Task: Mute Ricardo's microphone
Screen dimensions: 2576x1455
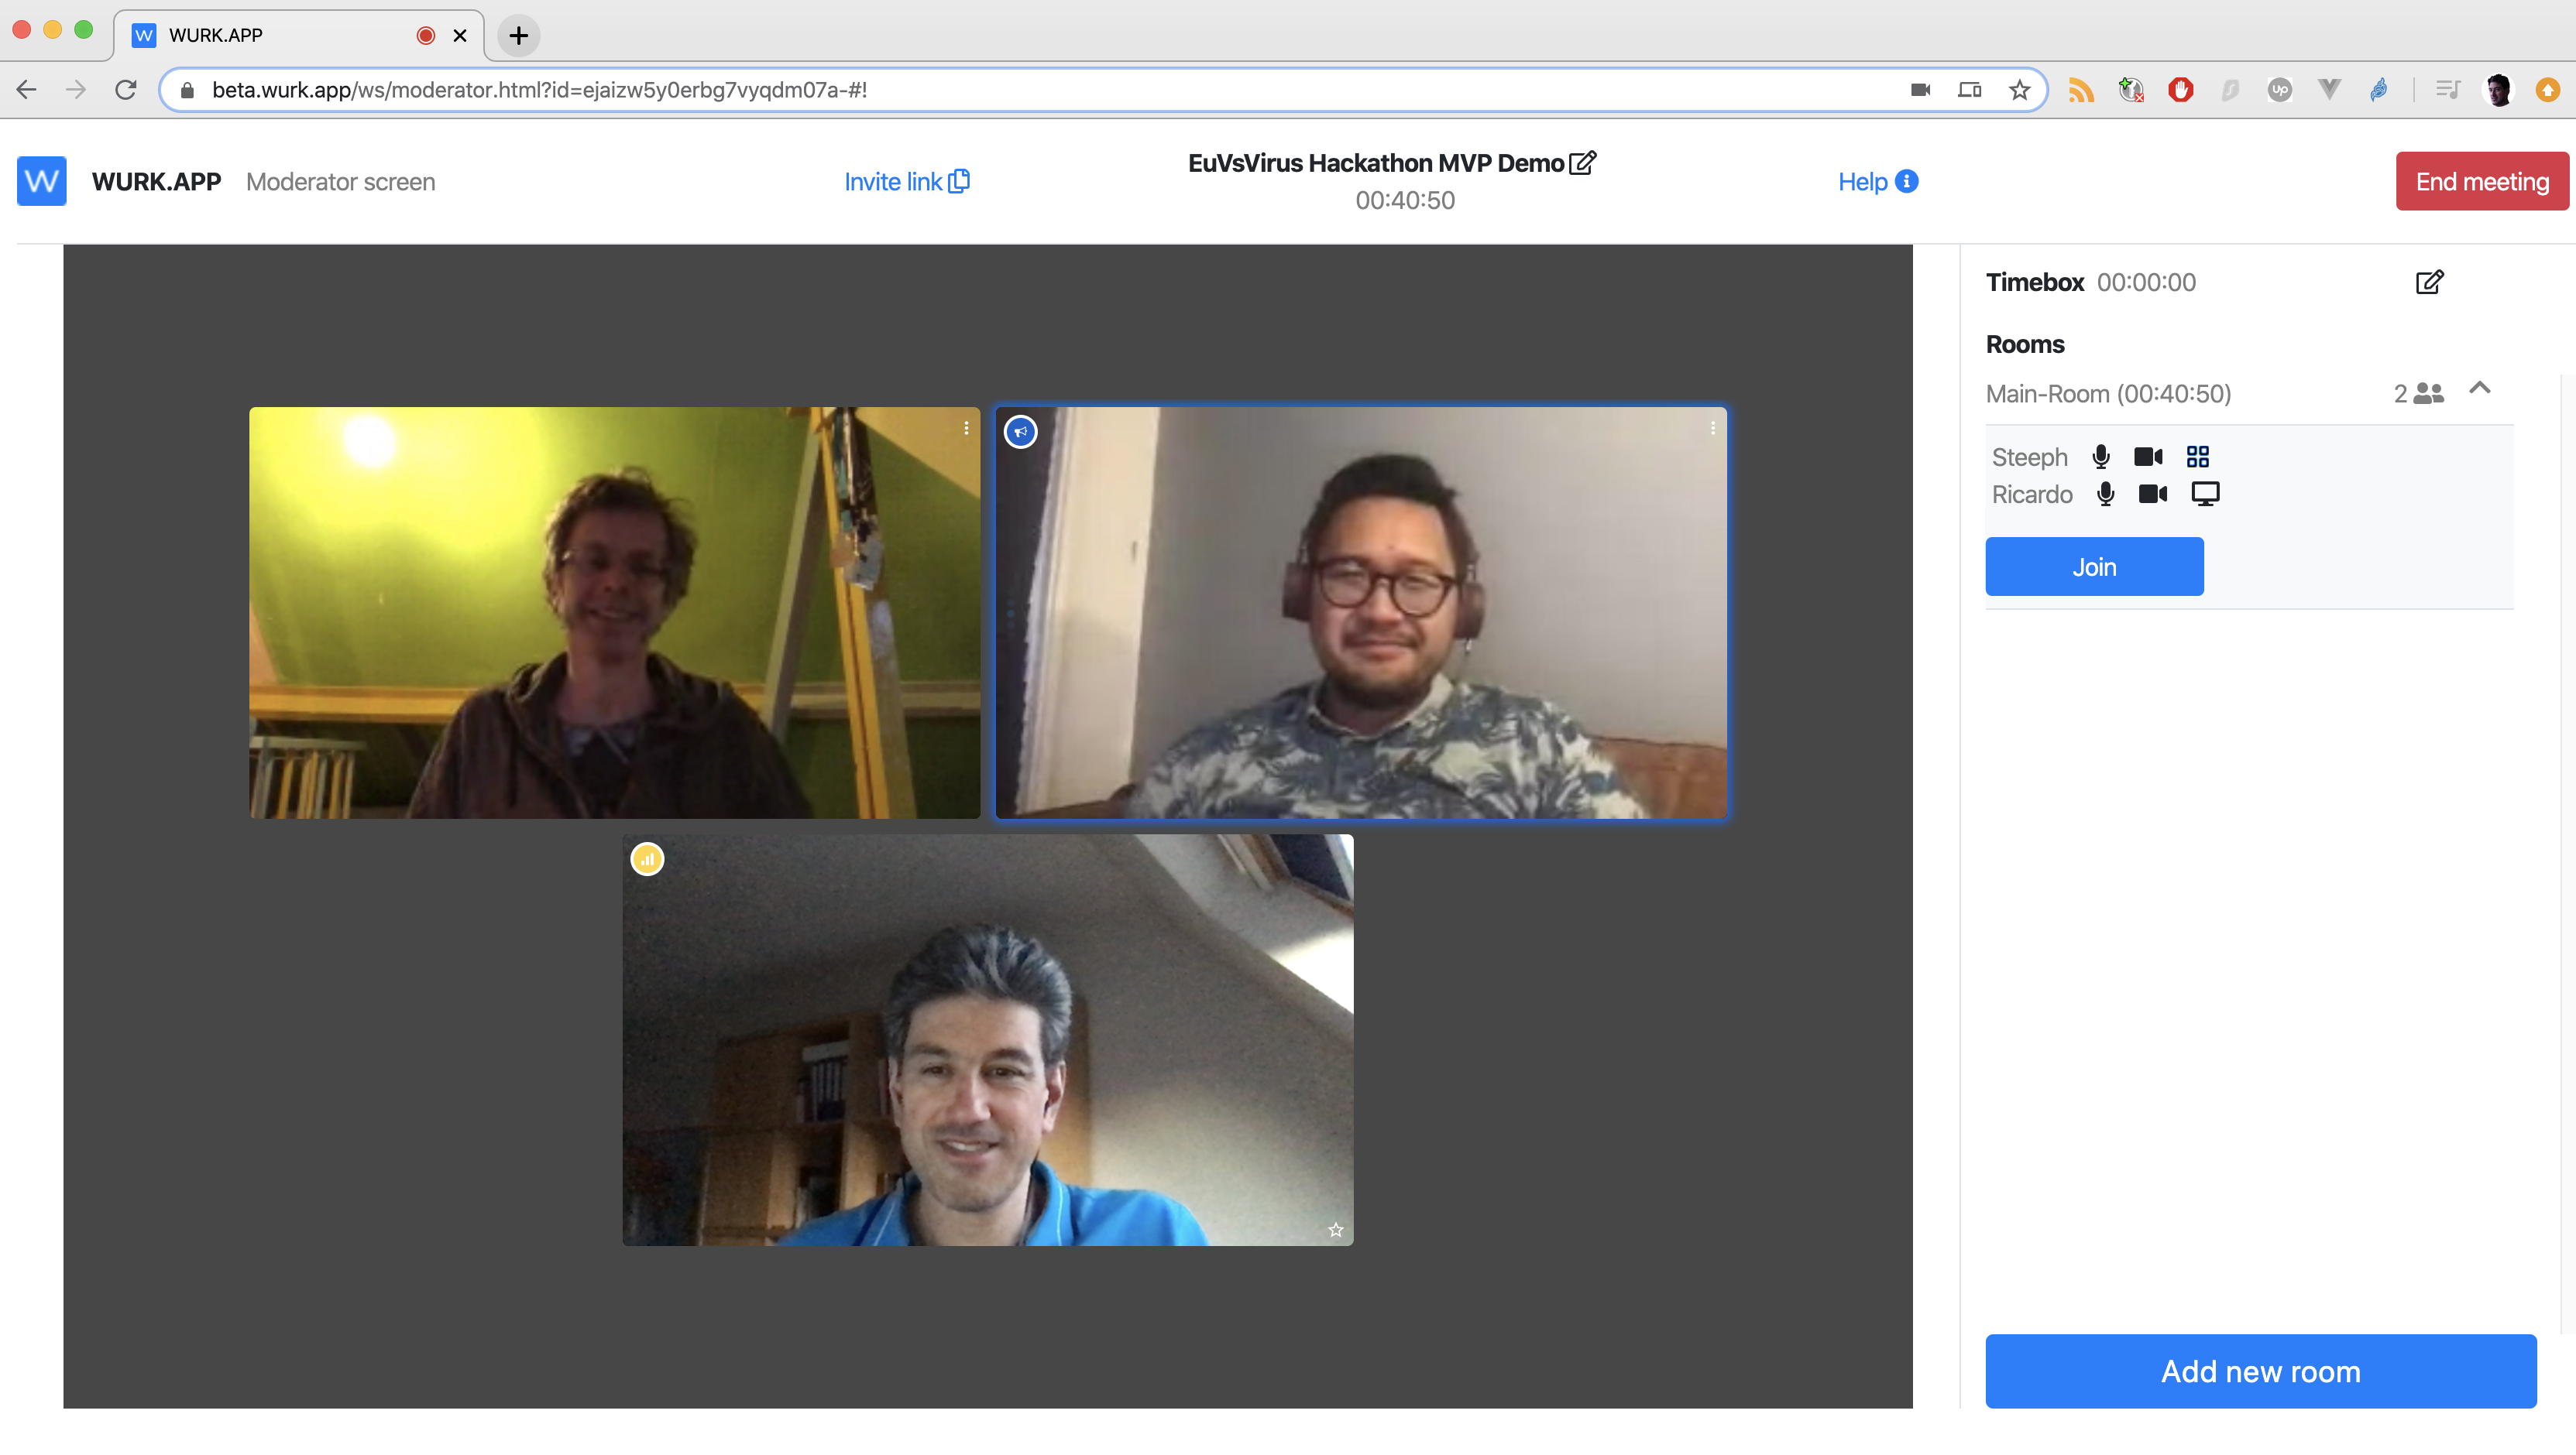Action: click(2105, 494)
